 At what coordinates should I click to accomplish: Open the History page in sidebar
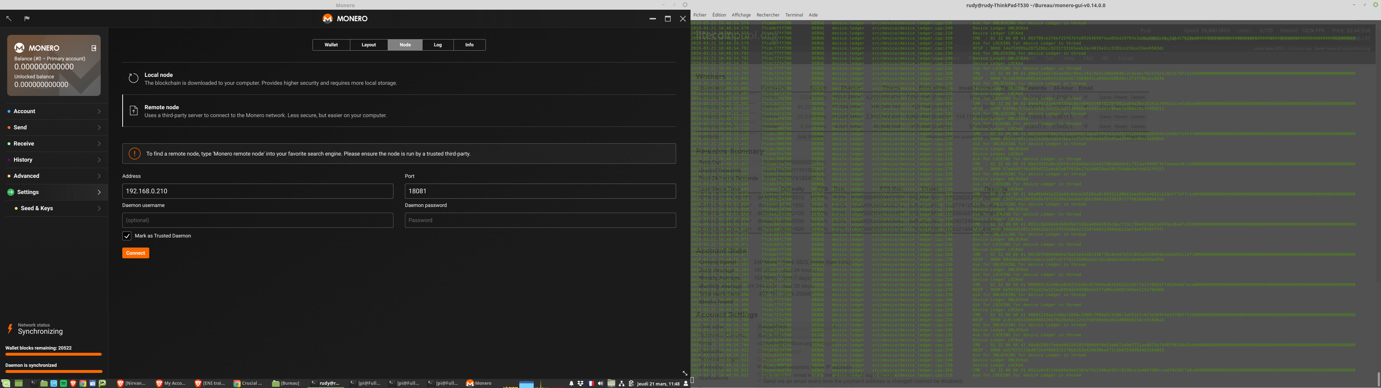pos(54,160)
